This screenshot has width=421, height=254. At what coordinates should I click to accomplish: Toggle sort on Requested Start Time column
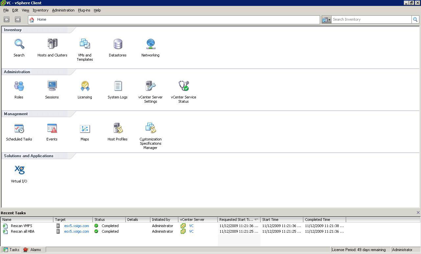click(x=239, y=220)
